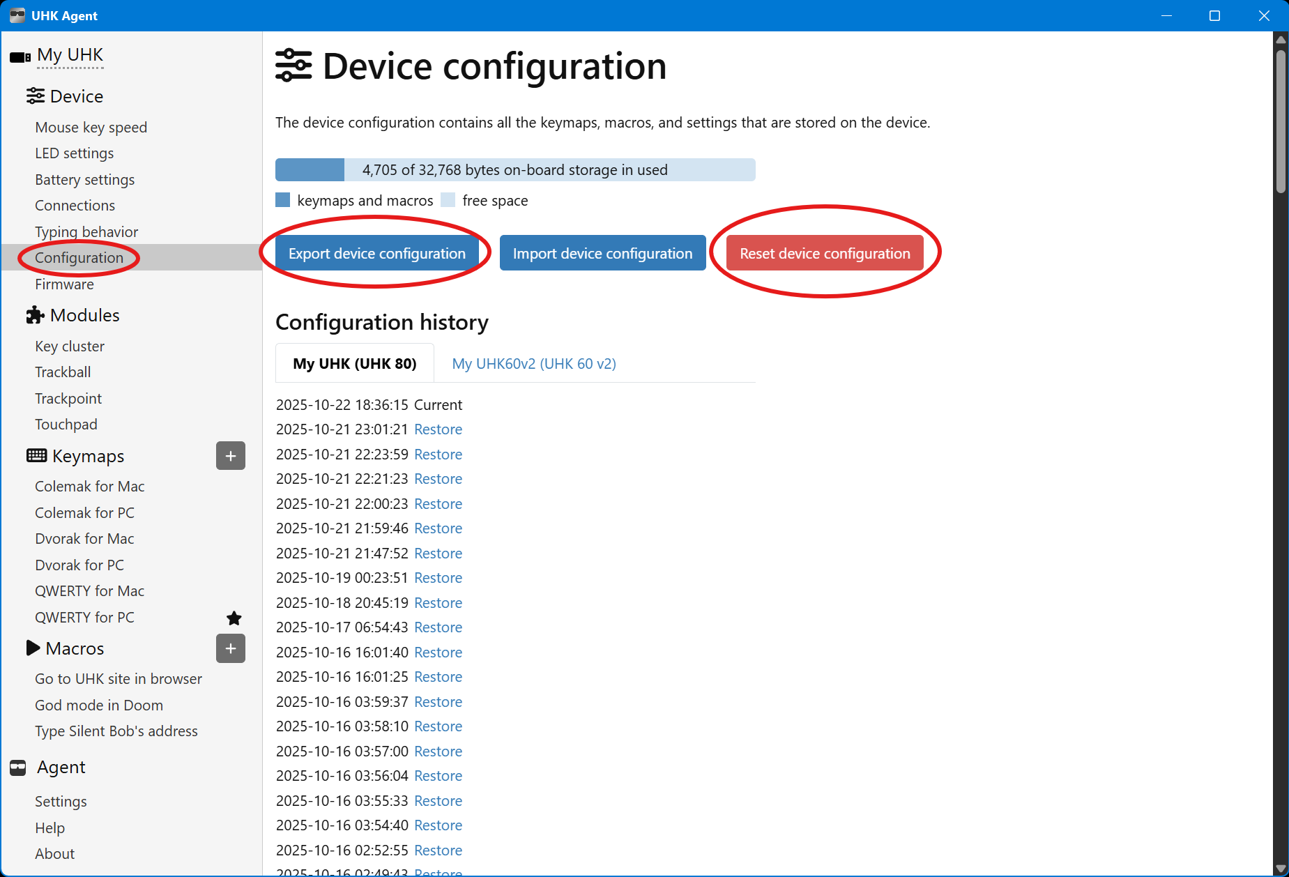This screenshot has height=877, width=1289.
Task: Click the plus icon next to Macros
Action: click(230, 648)
